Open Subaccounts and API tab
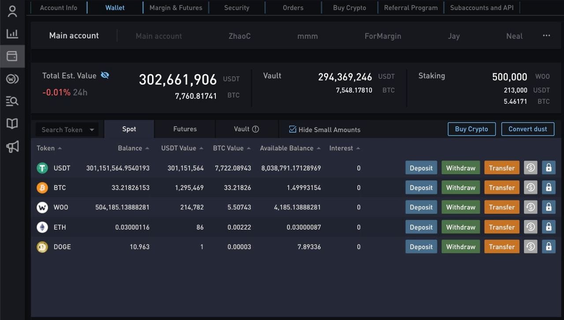Viewport: 564px width, 320px height. (x=482, y=7)
